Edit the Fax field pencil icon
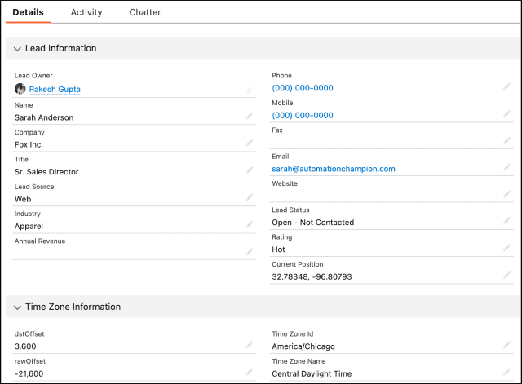Image resolution: width=522 pixels, height=384 pixels. coord(507,141)
